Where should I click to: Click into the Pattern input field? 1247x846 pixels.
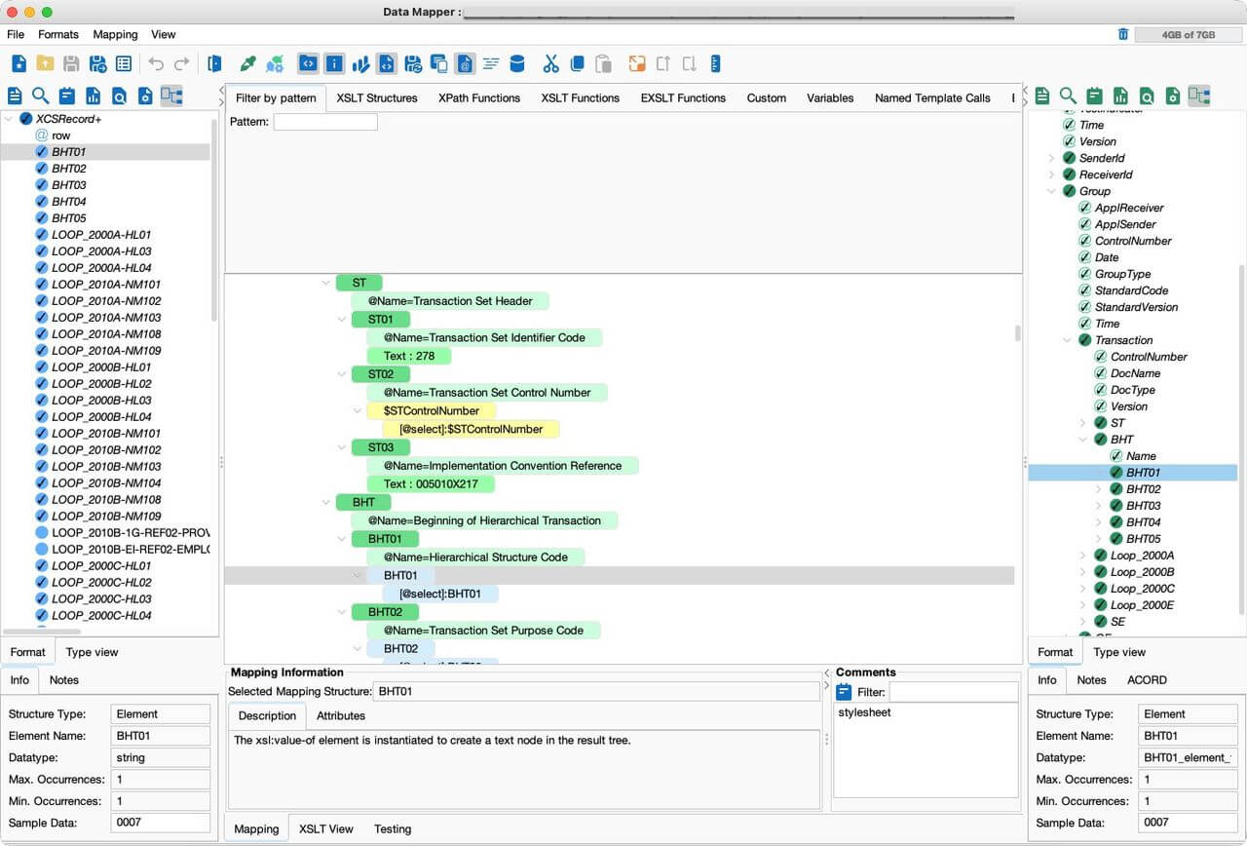tap(325, 122)
